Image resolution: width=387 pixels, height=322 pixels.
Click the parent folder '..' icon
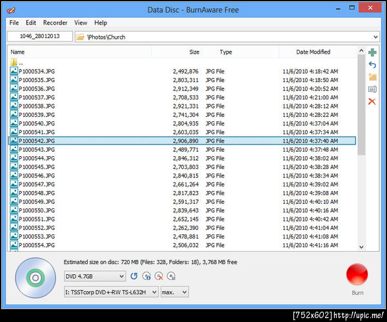pyautogui.click(x=14, y=62)
